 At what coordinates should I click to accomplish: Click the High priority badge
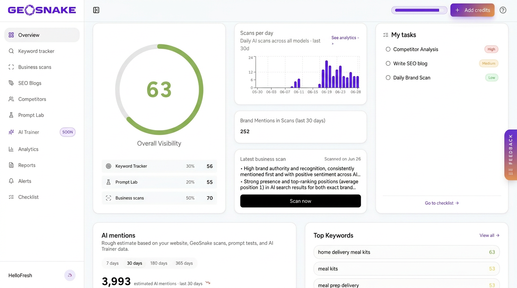491,49
